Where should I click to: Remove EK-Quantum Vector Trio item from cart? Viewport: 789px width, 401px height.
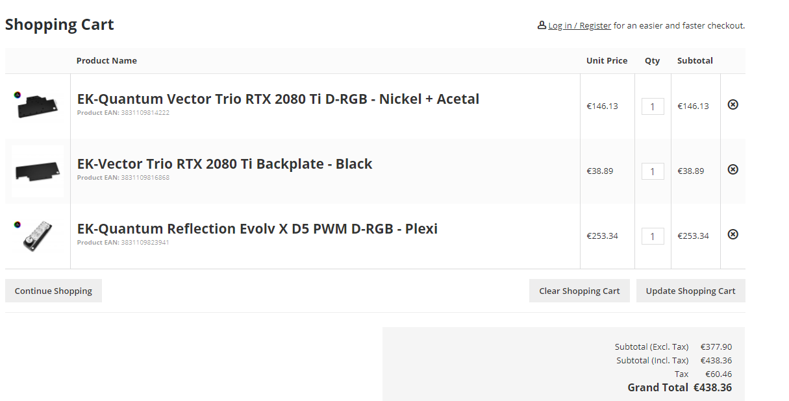click(x=733, y=104)
